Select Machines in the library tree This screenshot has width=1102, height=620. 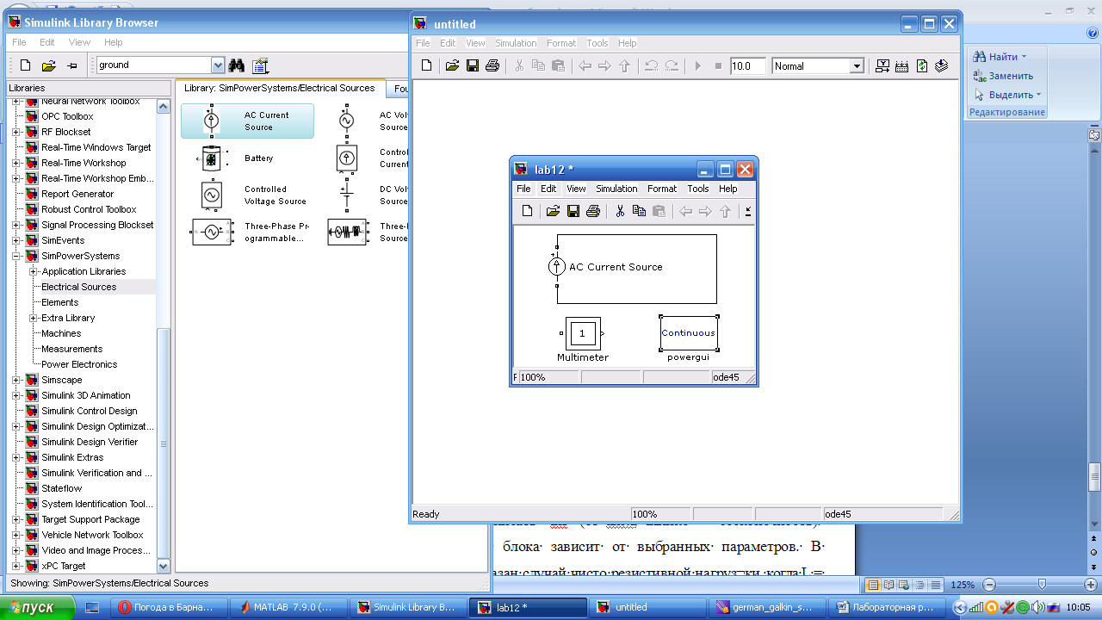click(x=61, y=333)
